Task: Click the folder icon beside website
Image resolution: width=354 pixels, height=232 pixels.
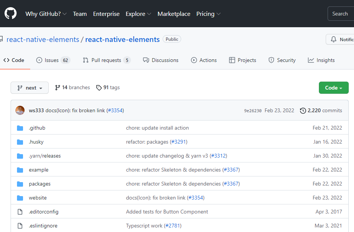Action: tap(20, 198)
